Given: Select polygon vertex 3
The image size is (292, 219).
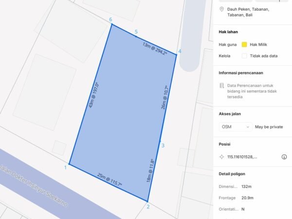Looking at the screenshot, I should [x=160, y=142].
